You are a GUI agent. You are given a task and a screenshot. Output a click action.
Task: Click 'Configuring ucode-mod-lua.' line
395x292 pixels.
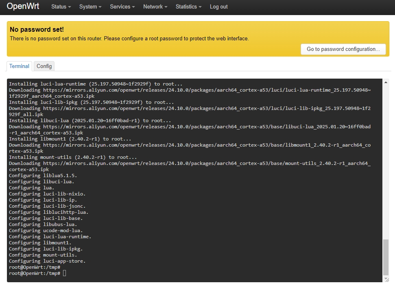click(x=46, y=231)
